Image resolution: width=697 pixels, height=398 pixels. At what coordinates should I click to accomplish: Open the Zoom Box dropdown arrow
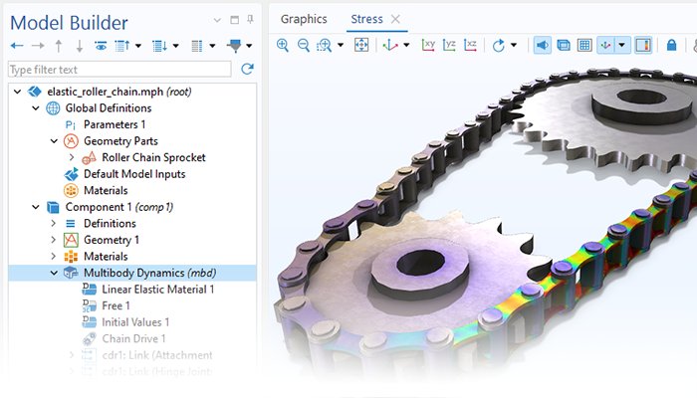click(x=341, y=45)
